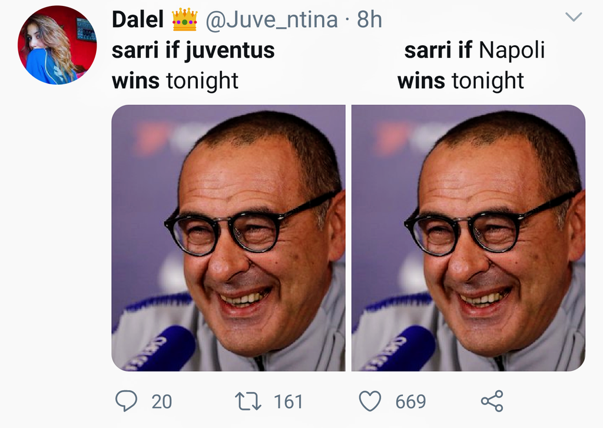Retweet this post using the retweet icon
This screenshot has height=428, width=603.
pos(248,402)
